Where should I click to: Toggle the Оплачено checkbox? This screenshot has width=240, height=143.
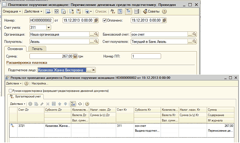click(105, 21)
